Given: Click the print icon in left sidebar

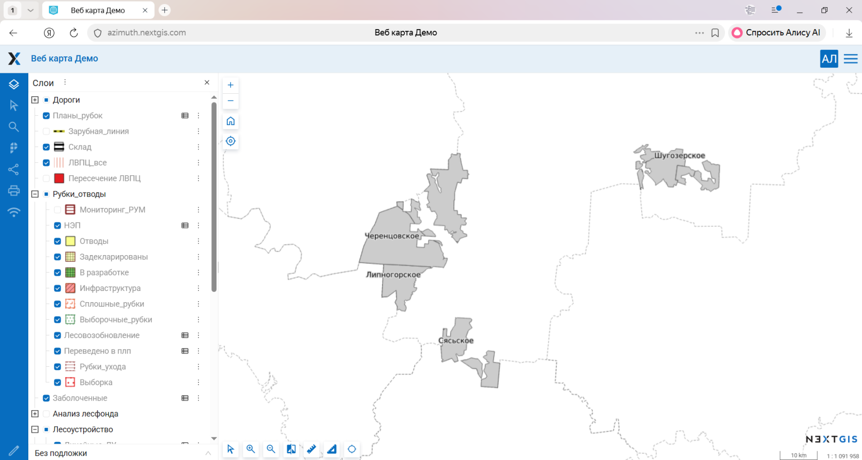Looking at the screenshot, I should [14, 191].
